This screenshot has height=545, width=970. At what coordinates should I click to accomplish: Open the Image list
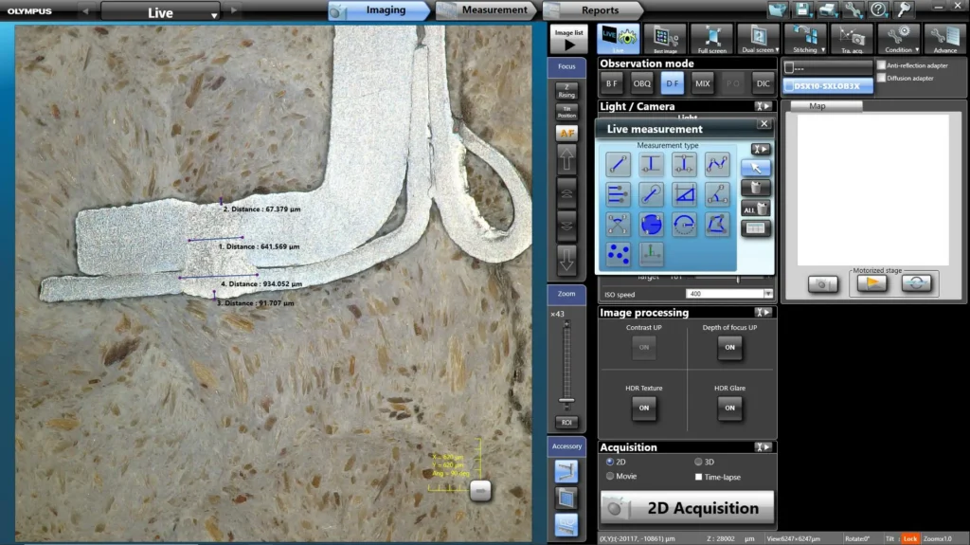click(568, 39)
